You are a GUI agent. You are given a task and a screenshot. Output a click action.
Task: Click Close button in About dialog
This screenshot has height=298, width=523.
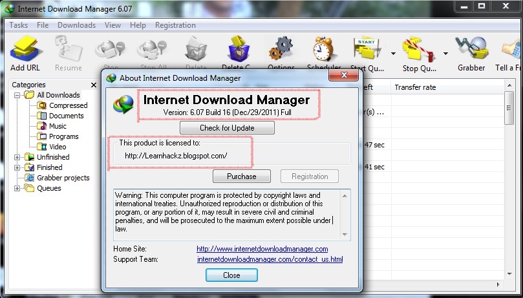point(231,275)
